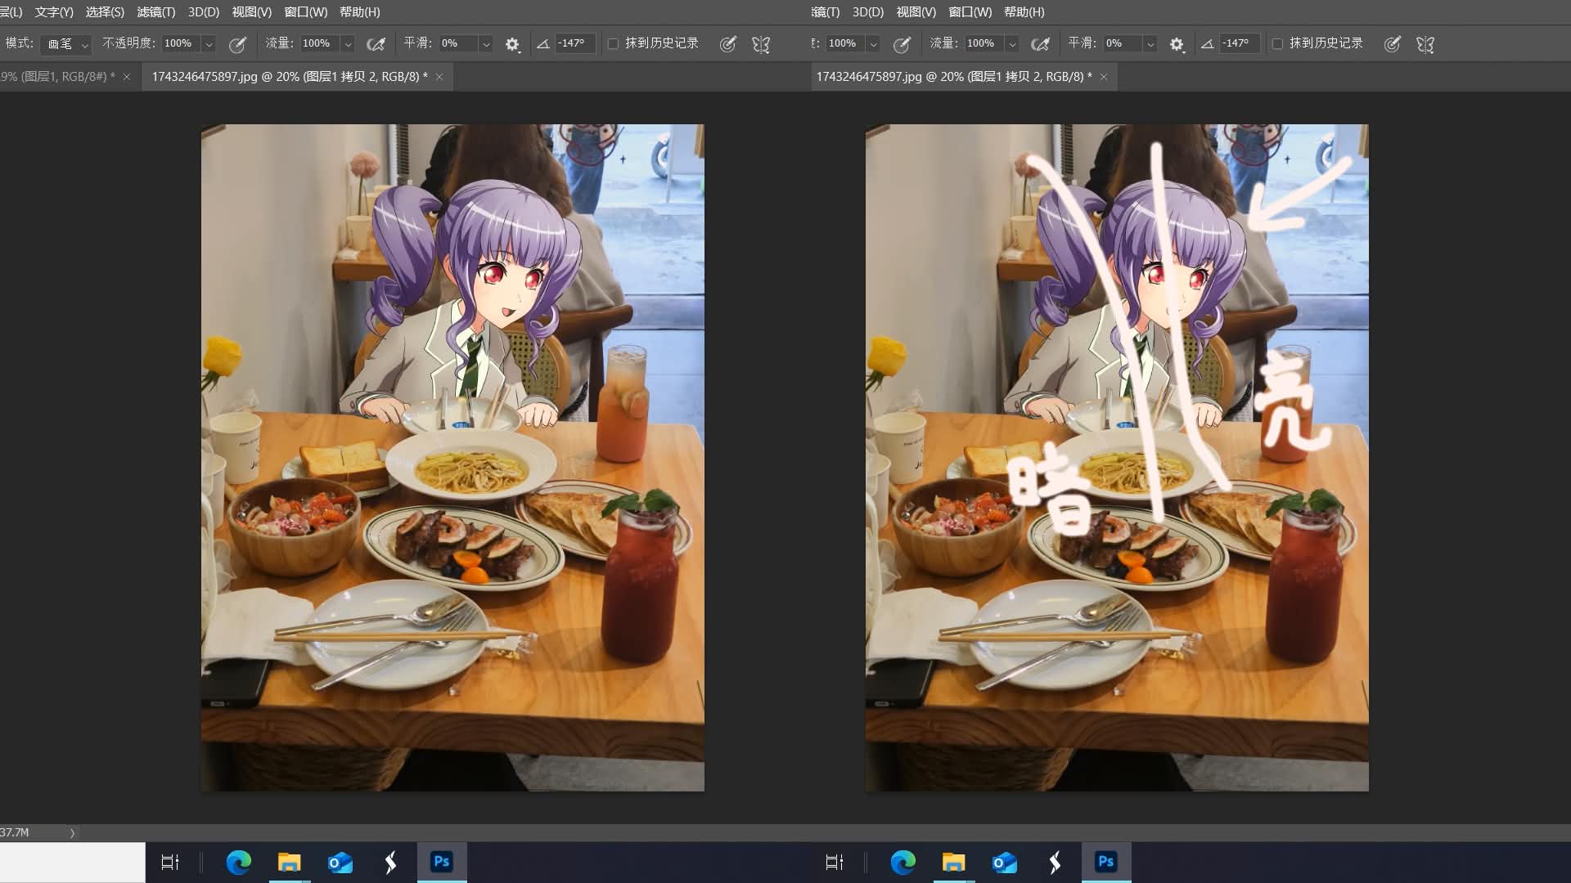Viewport: 1571px width, 883px height.
Task: Click -147° angle field in left window
Action: tap(574, 43)
